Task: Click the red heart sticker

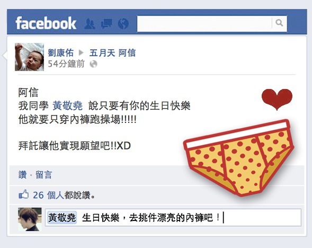Action: coord(277,99)
